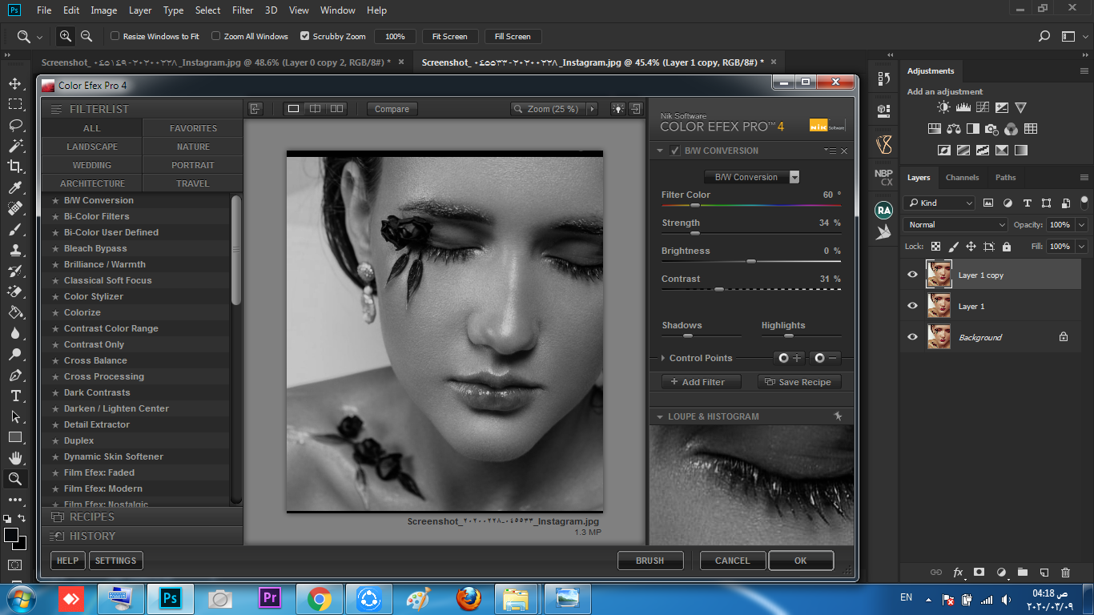Image resolution: width=1094 pixels, height=615 pixels.
Task: Add a positive control point
Action: [x=789, y=358]
